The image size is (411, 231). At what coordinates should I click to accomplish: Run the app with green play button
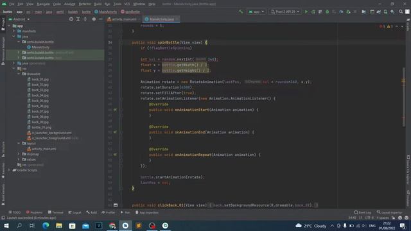[306, 12]
